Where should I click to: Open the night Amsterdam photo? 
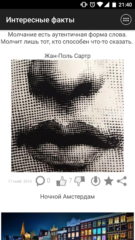coord(67,226)
